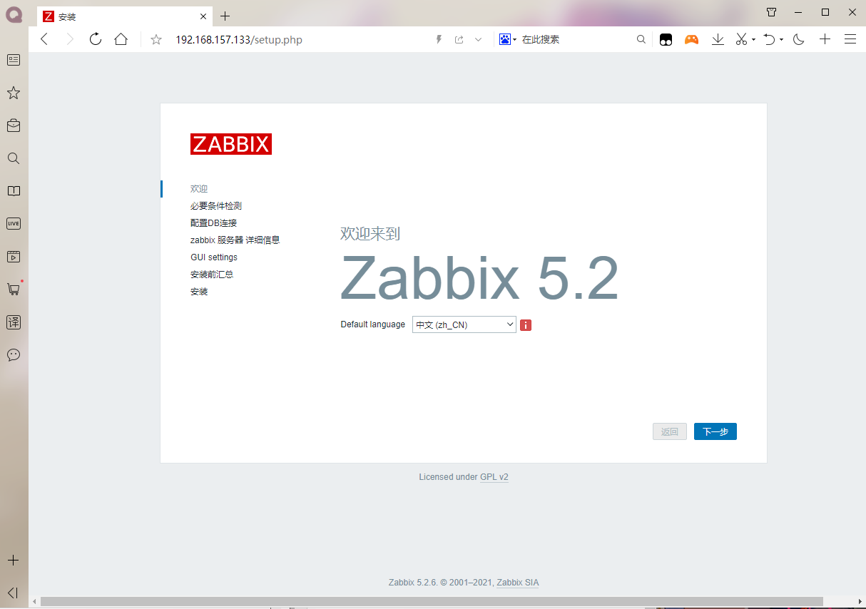The image size is (866, 609).
Task: Open the sidebar search icon
Action: tap(14, 158)
